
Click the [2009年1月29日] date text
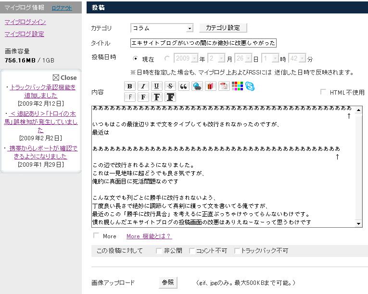pos(41,165)
